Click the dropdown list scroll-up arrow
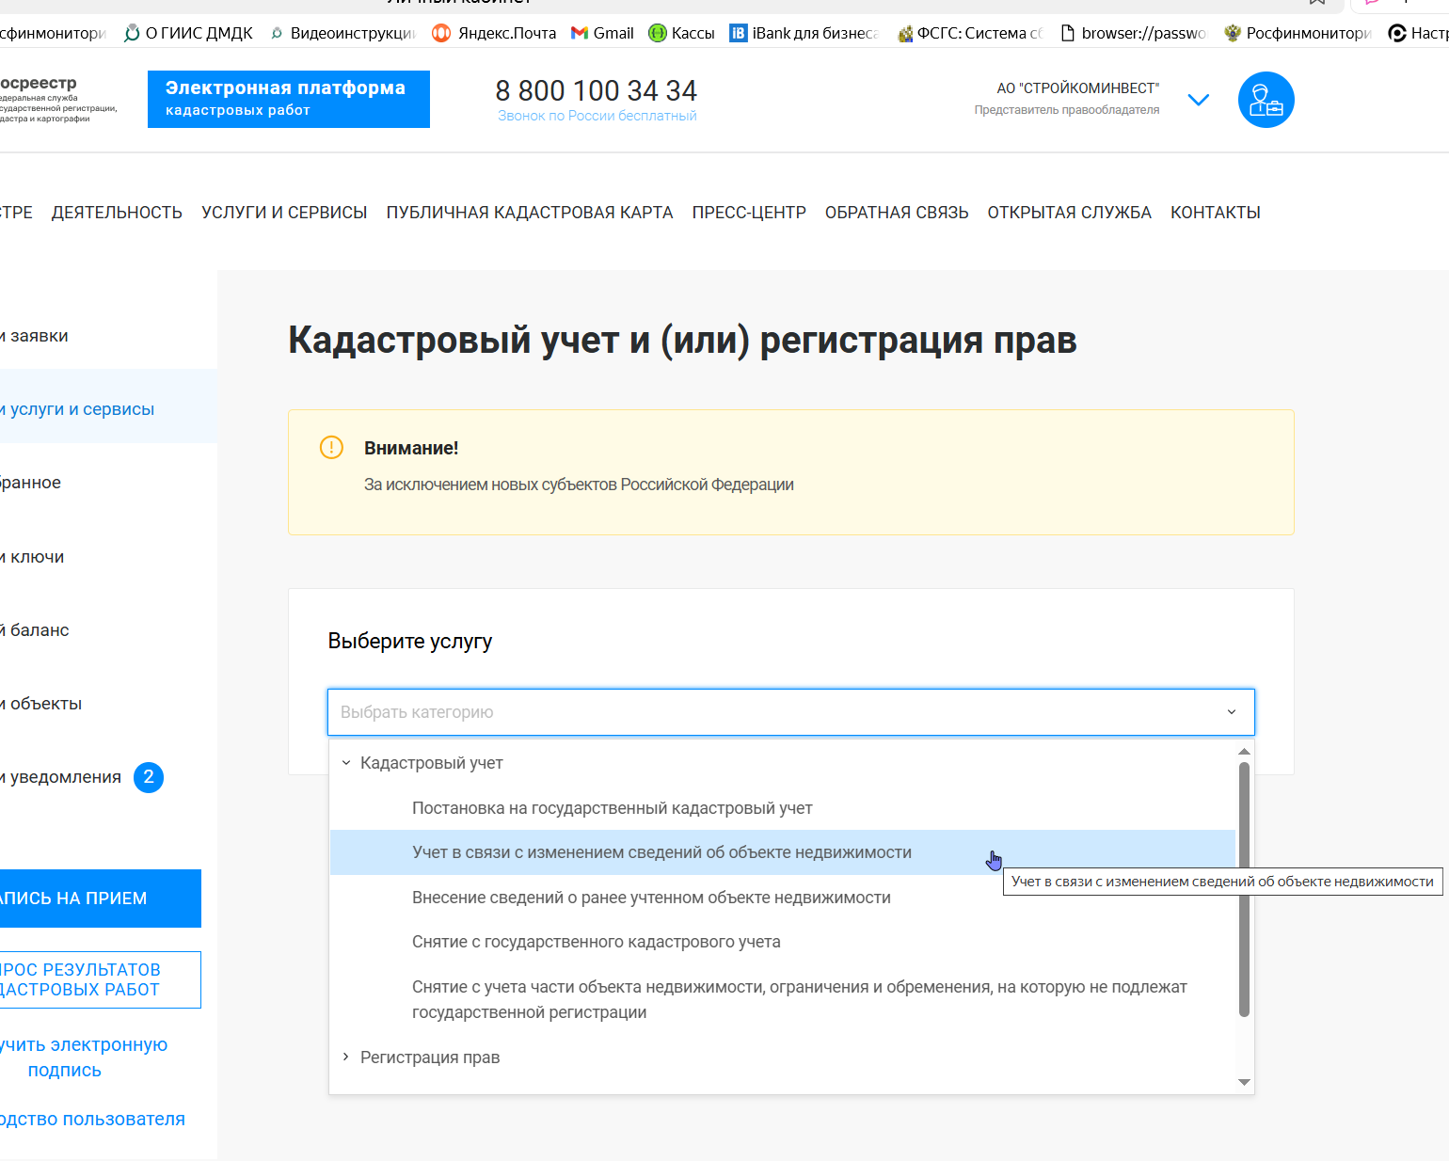 coord(1244,751)
